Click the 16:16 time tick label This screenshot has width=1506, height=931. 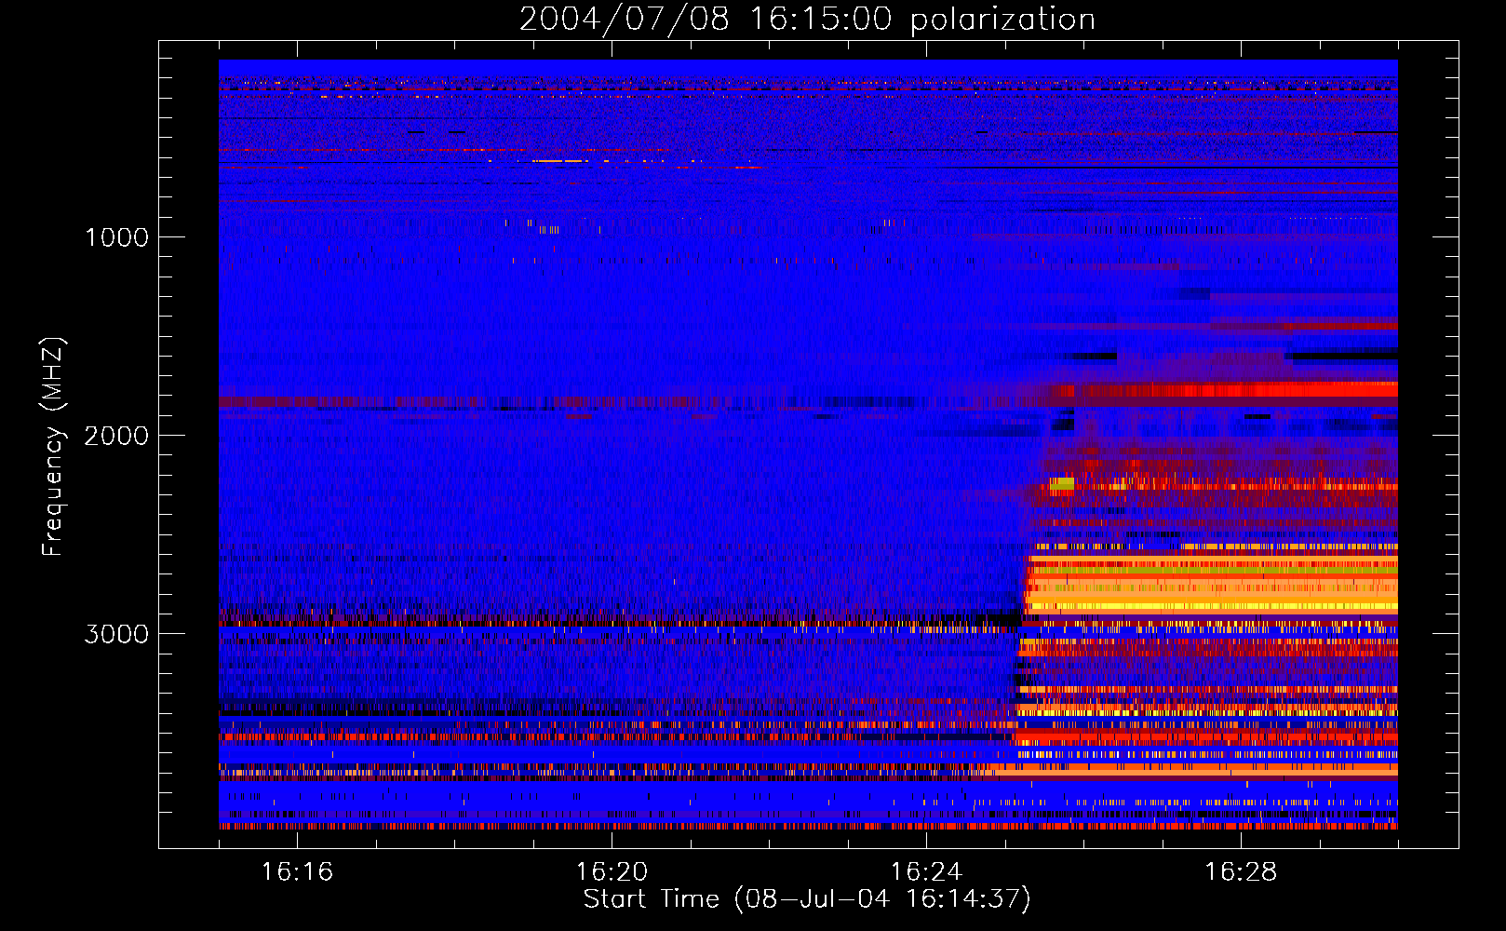[x=297, y=872]
